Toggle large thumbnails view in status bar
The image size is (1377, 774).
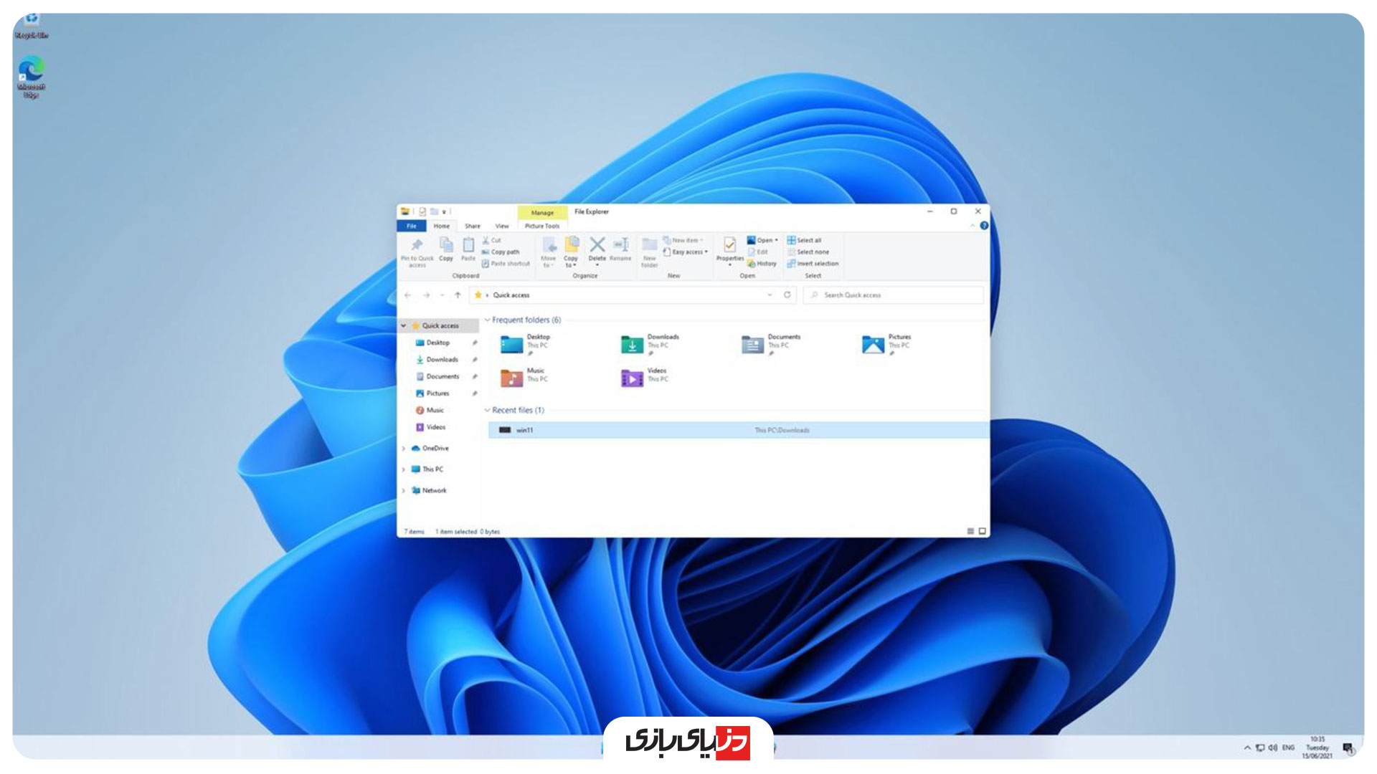(983, 532)
